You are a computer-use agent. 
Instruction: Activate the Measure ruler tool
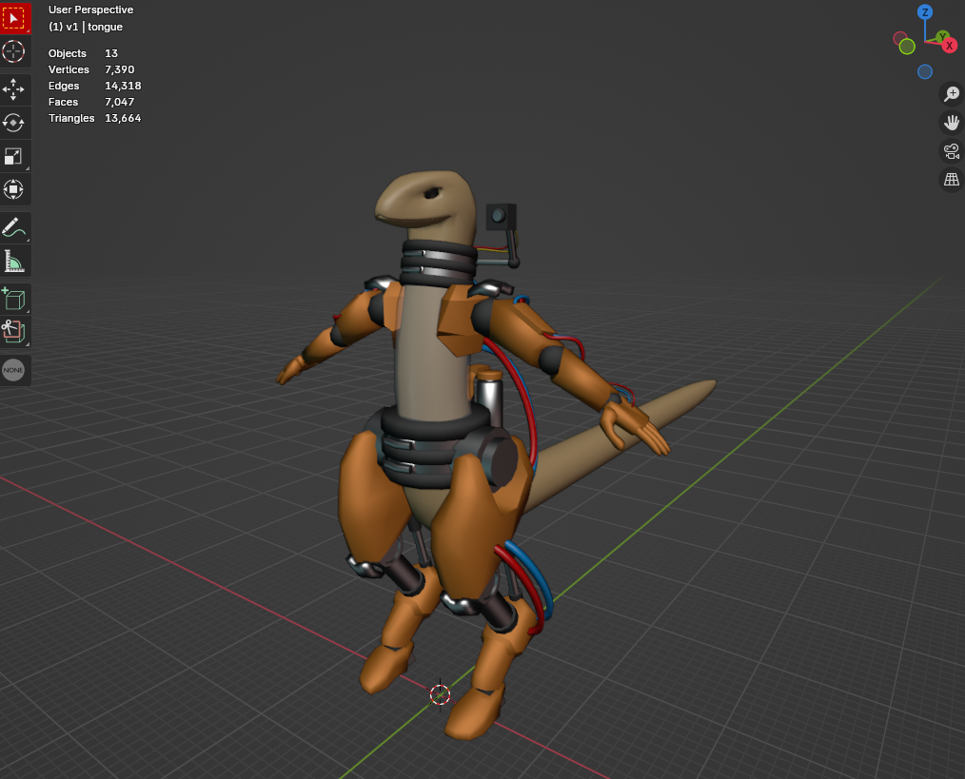[x=13, y=261]
